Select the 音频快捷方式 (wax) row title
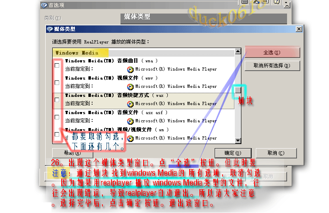Viewport: 329px width, 213px height. [117, 95]
